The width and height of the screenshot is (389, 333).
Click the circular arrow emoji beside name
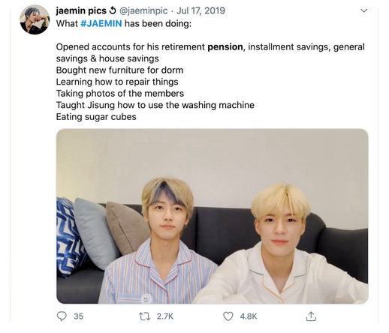pyautogui.click(x=113, y=10)
